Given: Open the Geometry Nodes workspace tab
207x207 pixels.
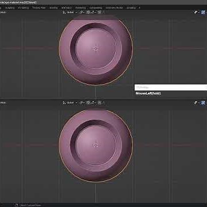Looking at the screenshot, I should [114, 8].
